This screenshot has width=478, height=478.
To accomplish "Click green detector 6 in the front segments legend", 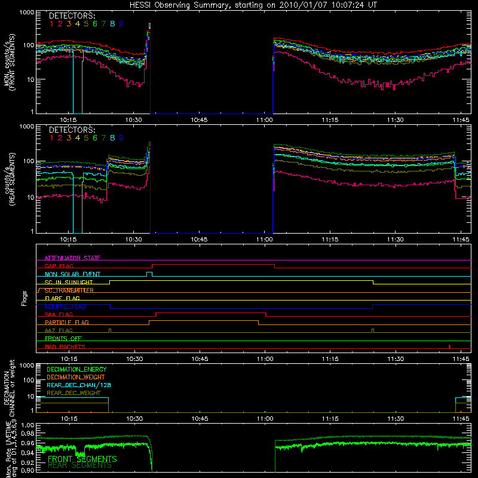I will point(95,24).
